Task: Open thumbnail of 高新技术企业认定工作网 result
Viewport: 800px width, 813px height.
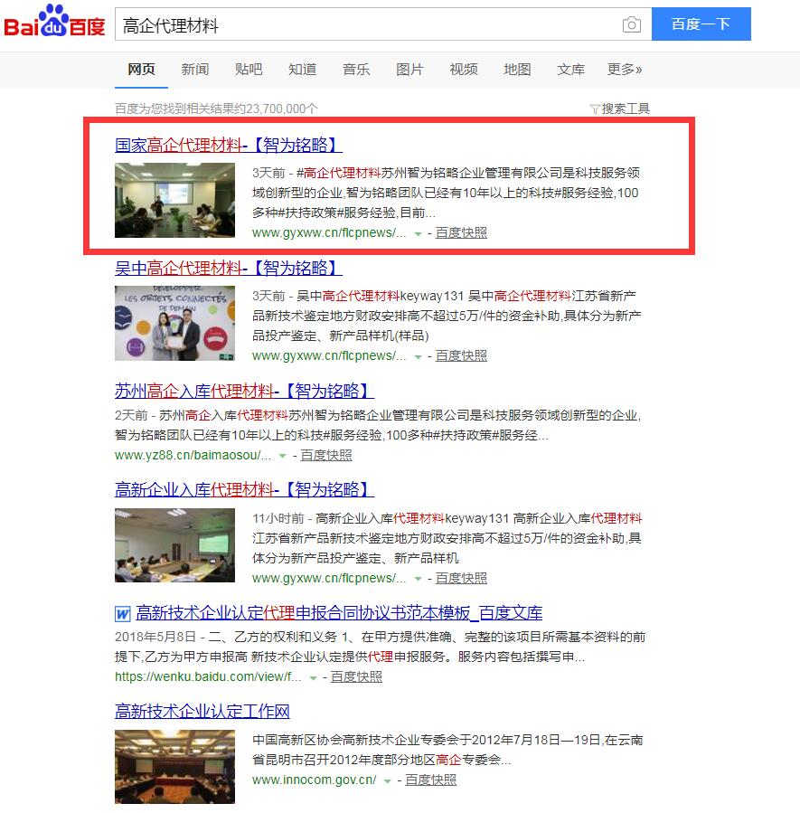Action: (174, 767)
